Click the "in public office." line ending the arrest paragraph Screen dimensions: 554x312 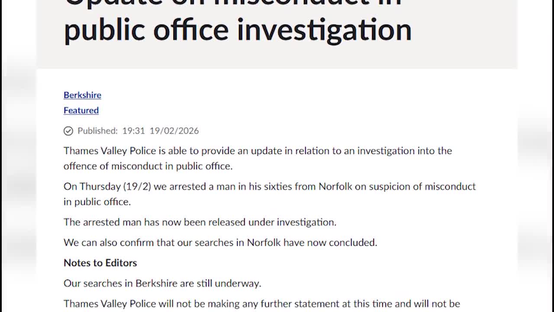coord(97,202)
